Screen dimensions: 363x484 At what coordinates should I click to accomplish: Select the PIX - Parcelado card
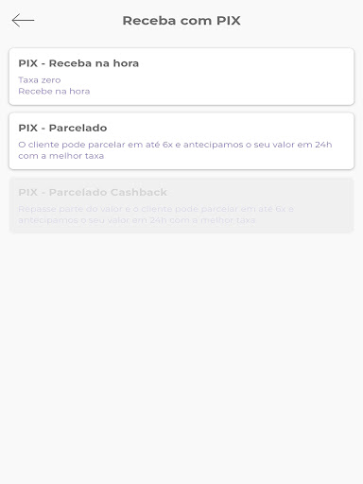pos(181,141)
